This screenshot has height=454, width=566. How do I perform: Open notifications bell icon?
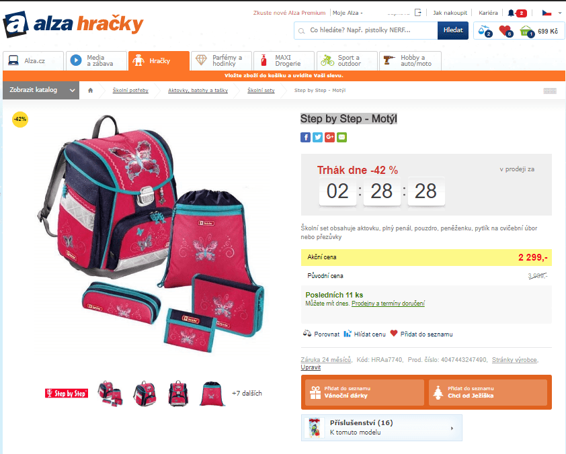point(511,13)
